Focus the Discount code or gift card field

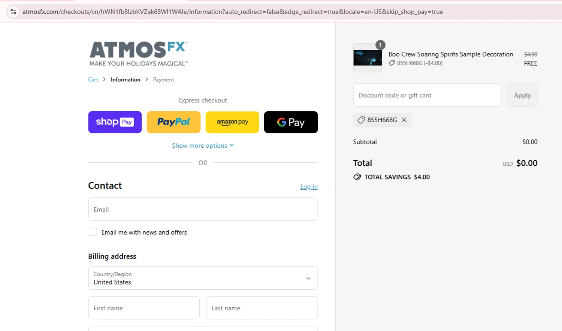click(x=427, y=95)
